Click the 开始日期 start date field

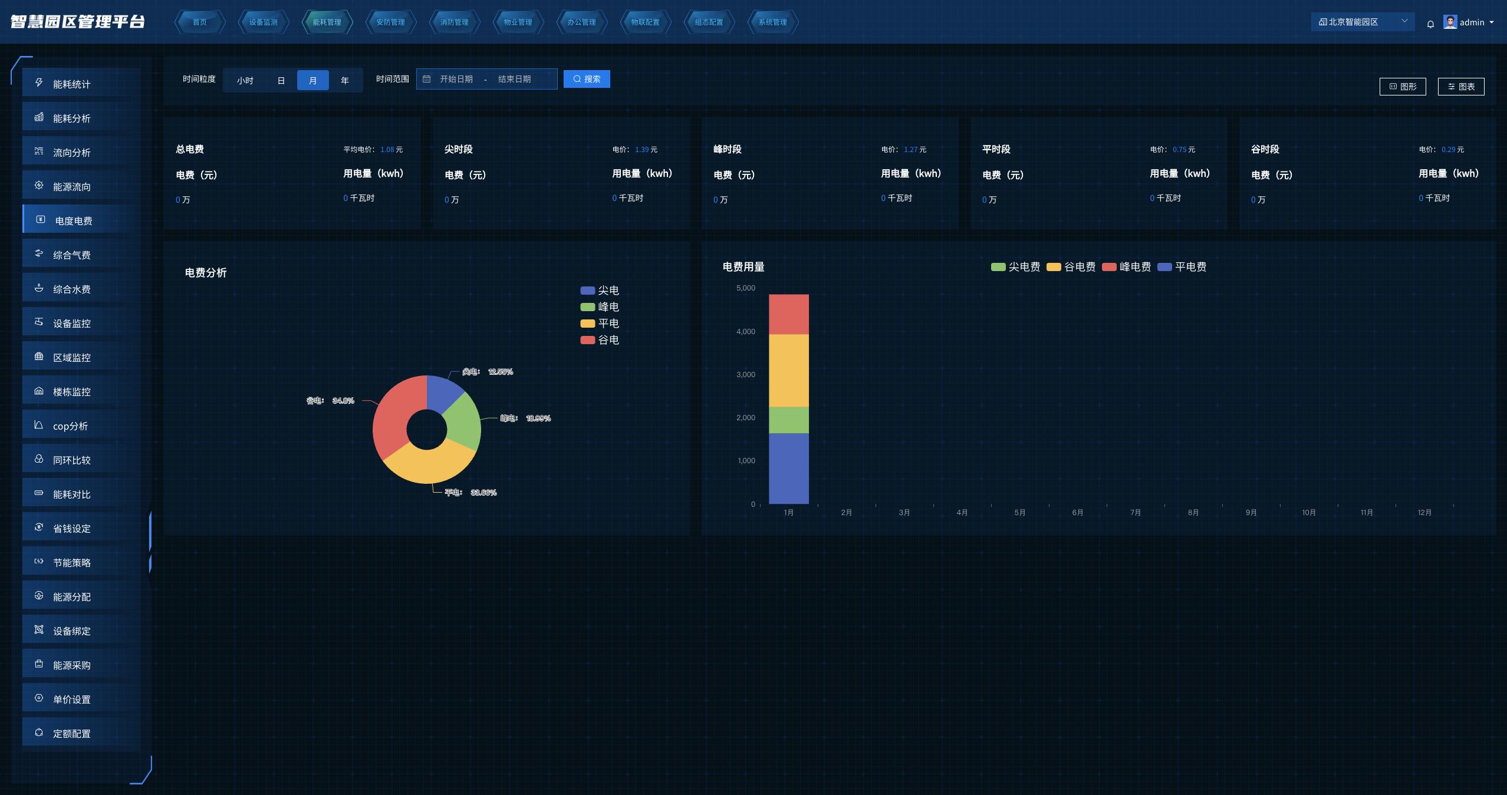[x=456, y=79]
